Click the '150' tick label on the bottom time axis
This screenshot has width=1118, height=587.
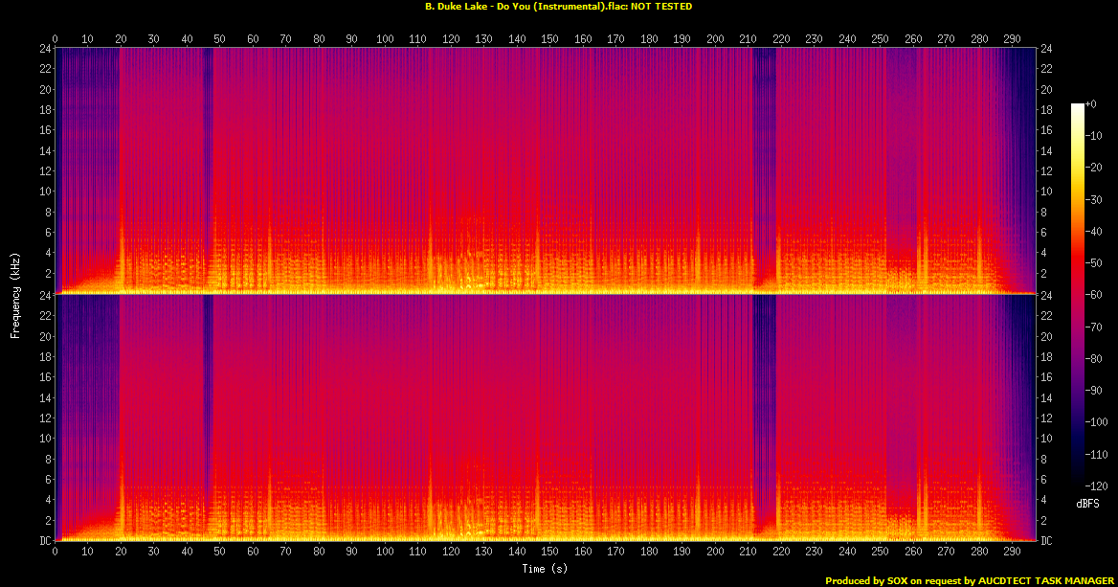(549, 552)
